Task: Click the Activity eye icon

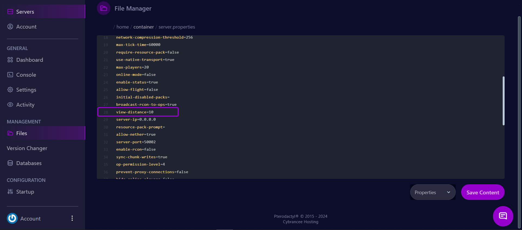Action: coord(10,105)
